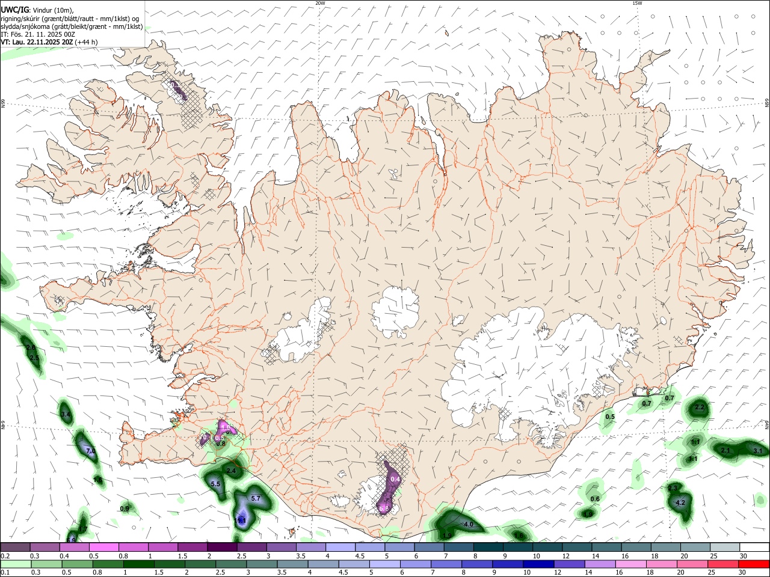Pick the darkest green 1 legend swatch

pyautogui.click(x=140, y=564)
